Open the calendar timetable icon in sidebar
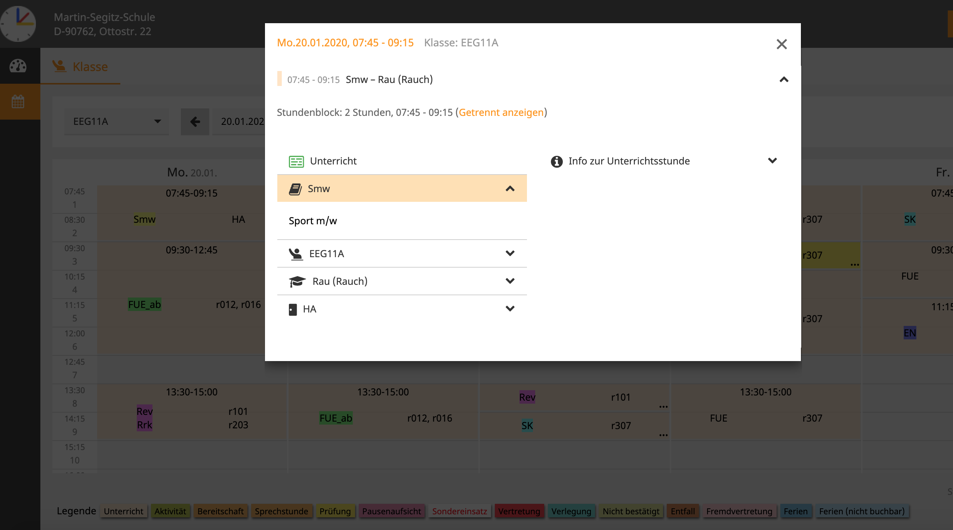953x530 pixels. coord(18,101)
